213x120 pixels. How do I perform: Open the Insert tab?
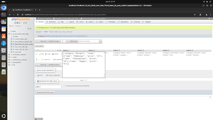80,22
